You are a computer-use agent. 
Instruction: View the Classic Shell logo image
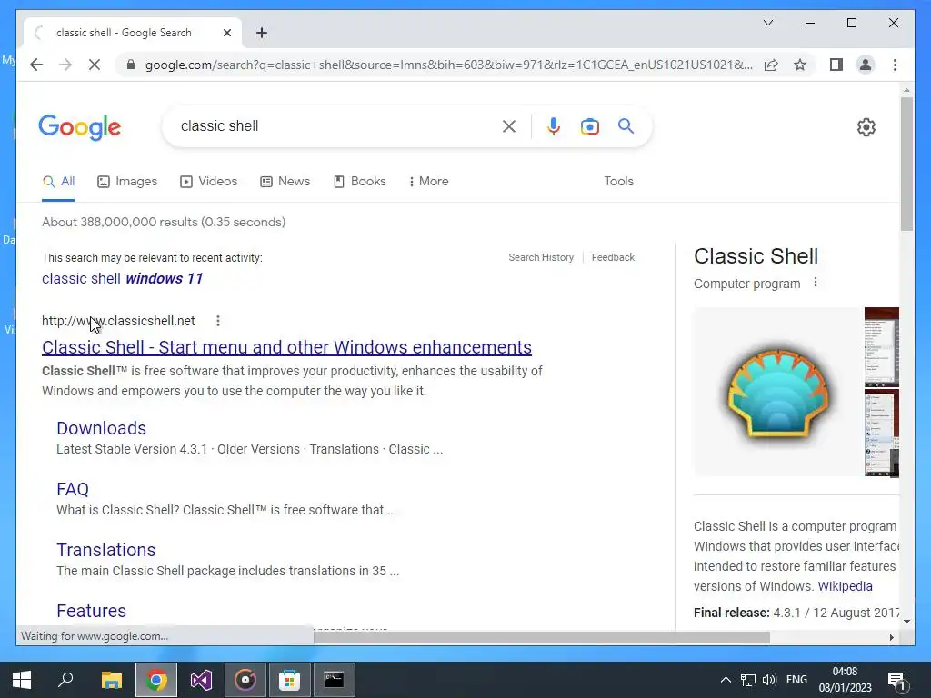coord(778,392)
